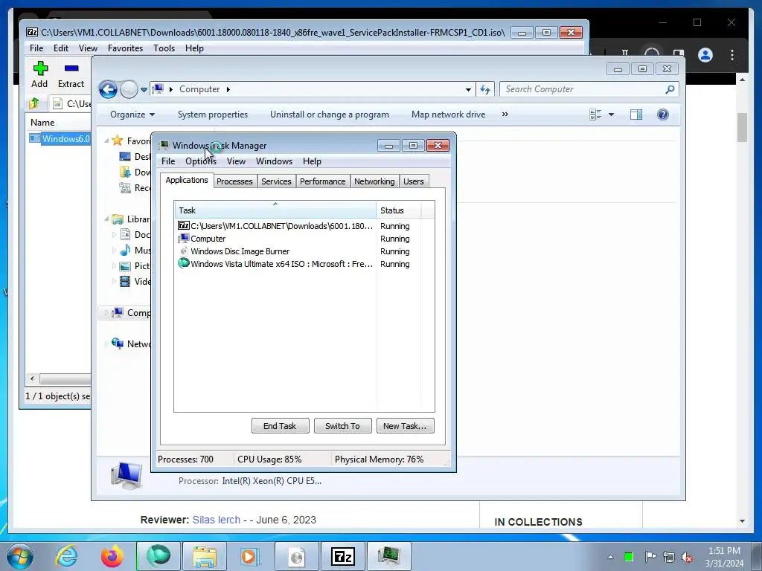Image resolution: width=762 pixels, height=571 pixels.
Task: Click the browser page vertical scrollbar thumb
Action: click(742, 127)
